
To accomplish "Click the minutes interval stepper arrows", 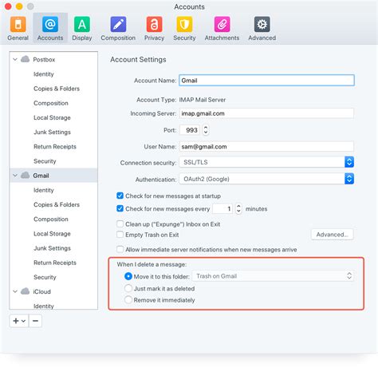I will [238, 208].
